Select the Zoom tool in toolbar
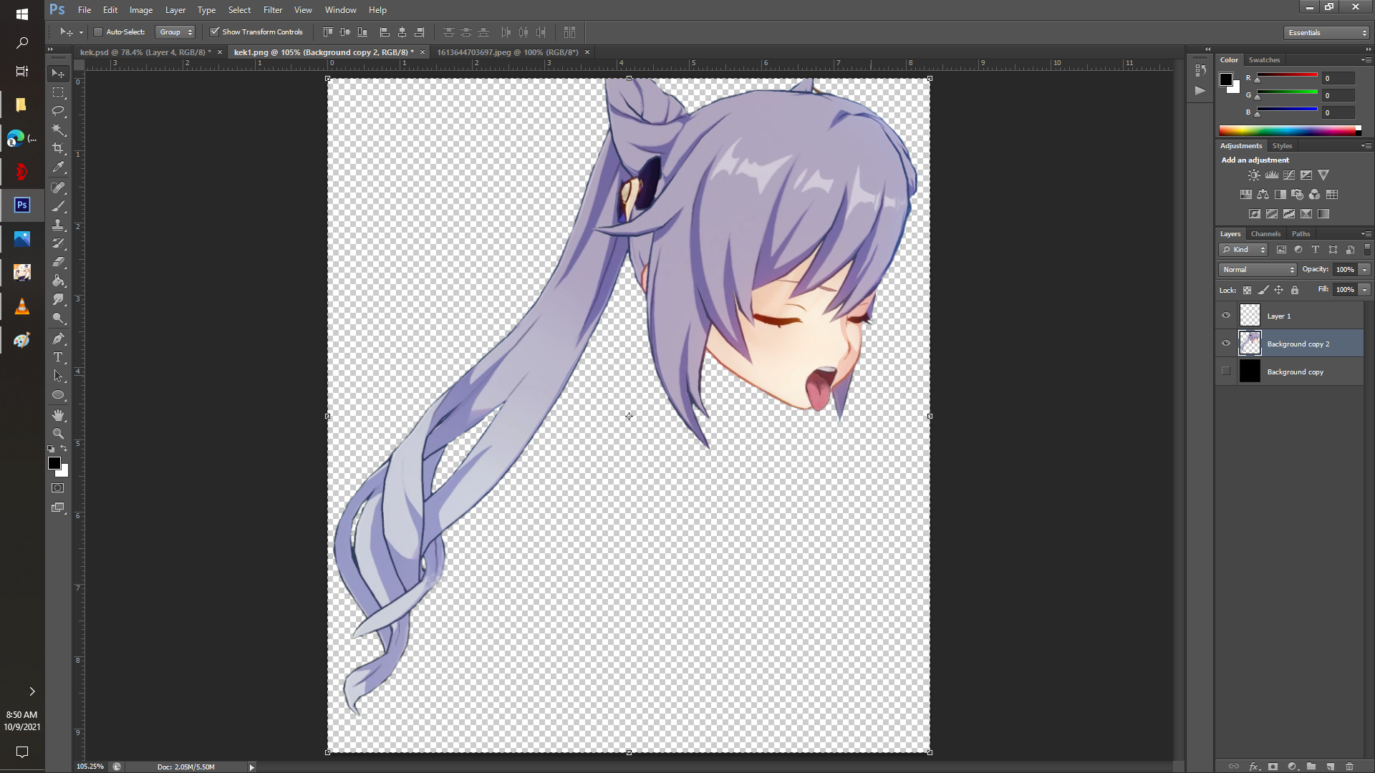The image size is (1375, 773). coord(58,434)
